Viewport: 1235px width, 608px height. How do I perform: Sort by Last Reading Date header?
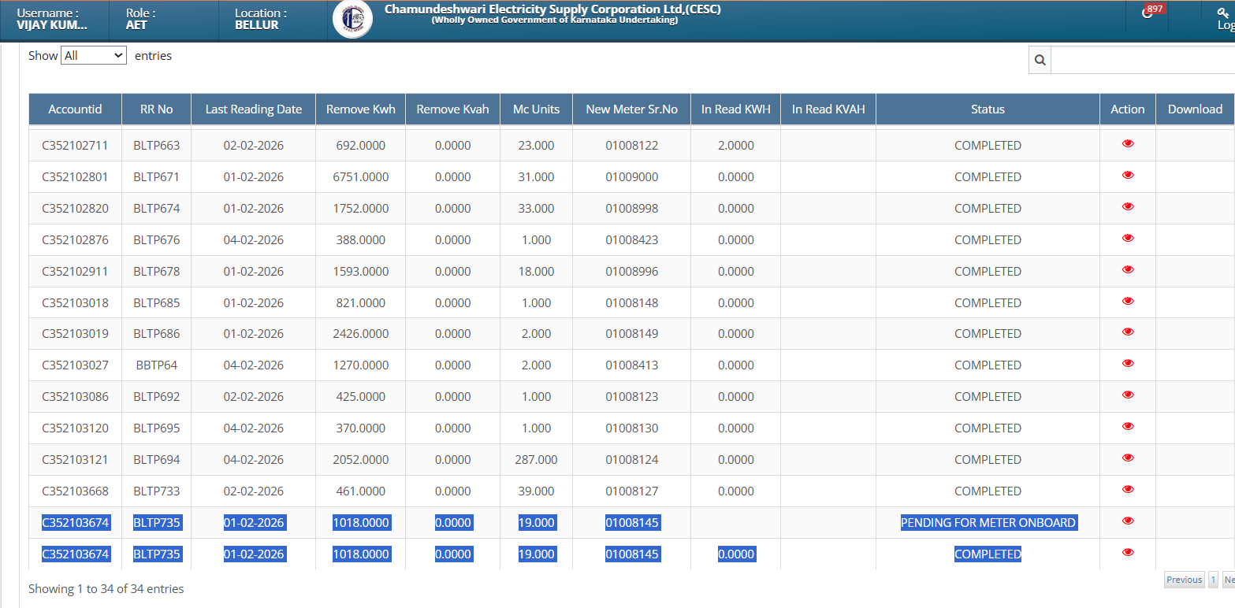coord(253,109)
